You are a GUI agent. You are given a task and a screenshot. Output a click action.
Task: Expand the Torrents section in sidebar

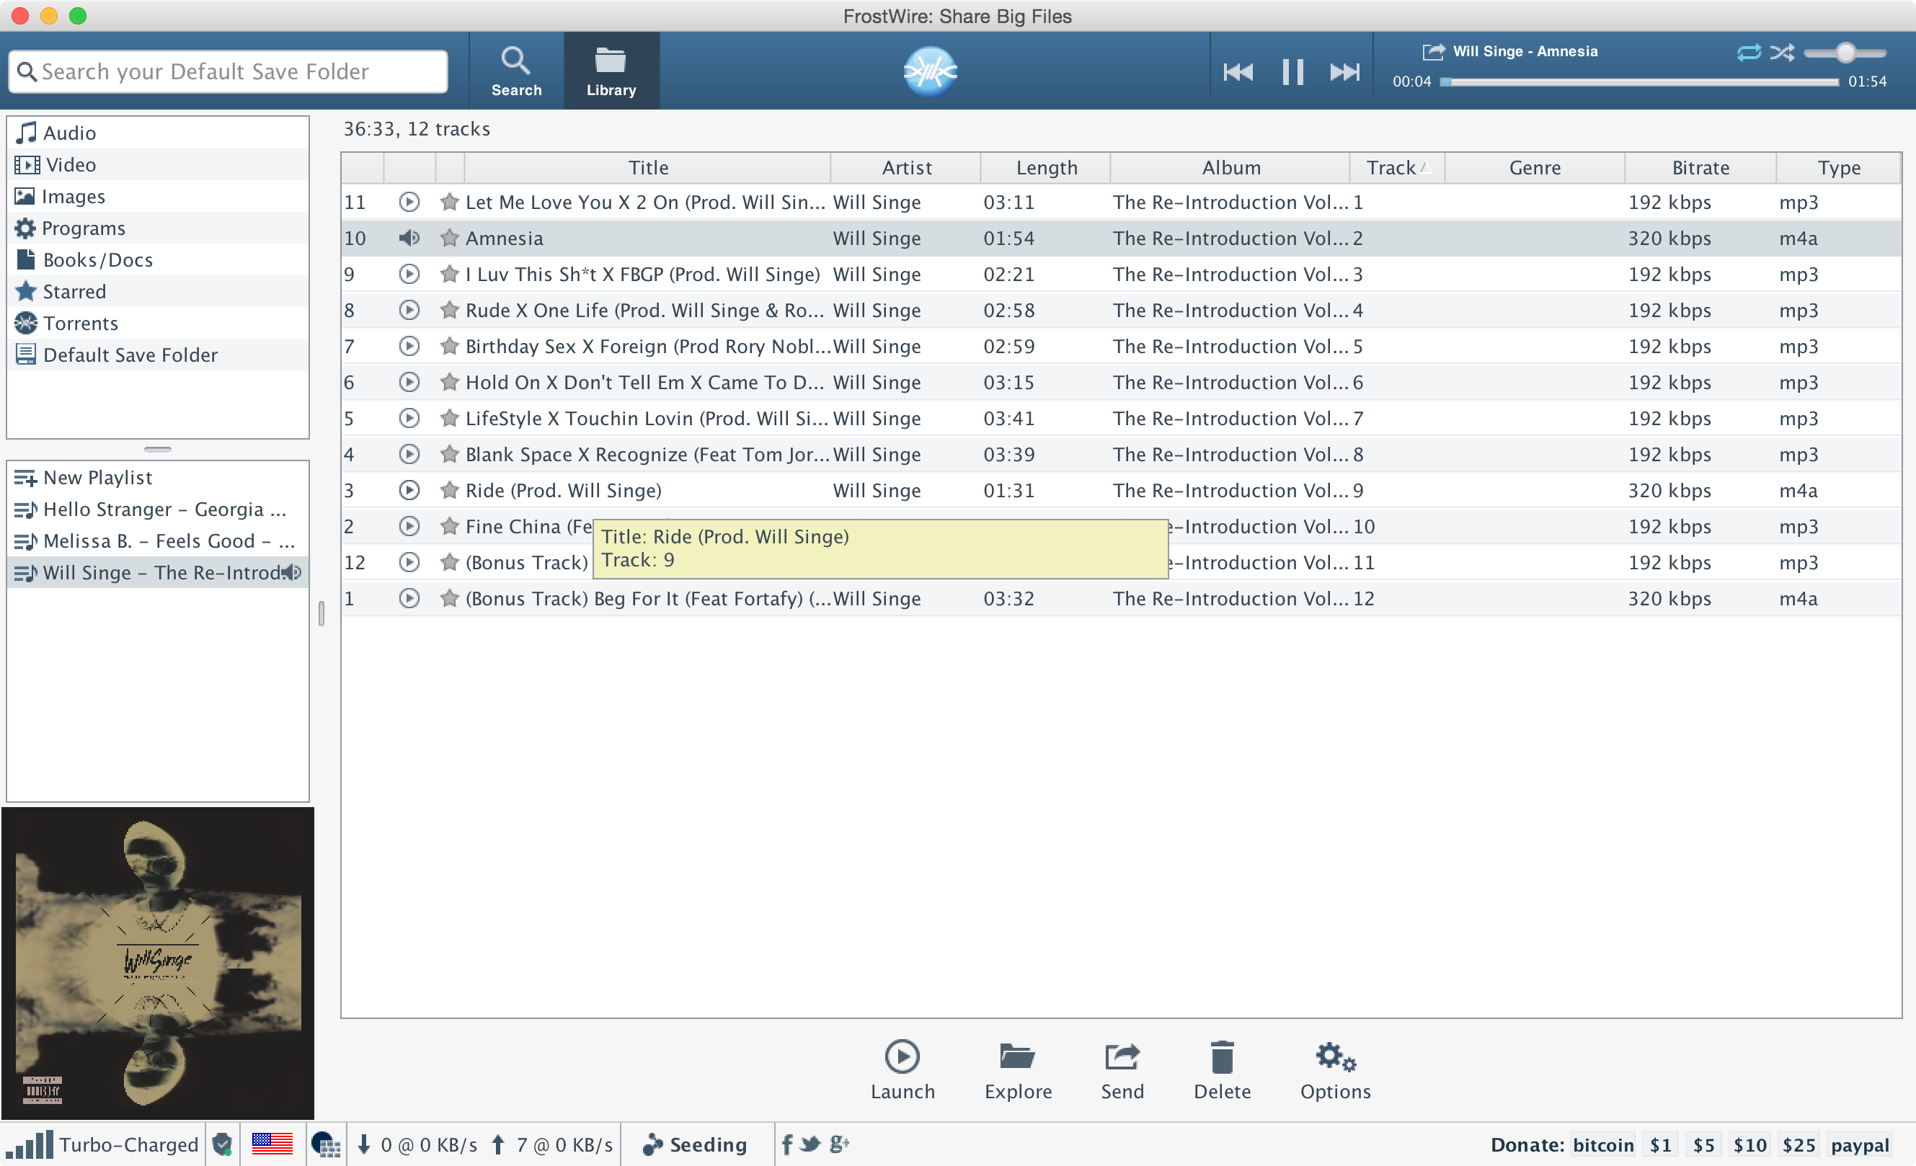pos(79,321)
